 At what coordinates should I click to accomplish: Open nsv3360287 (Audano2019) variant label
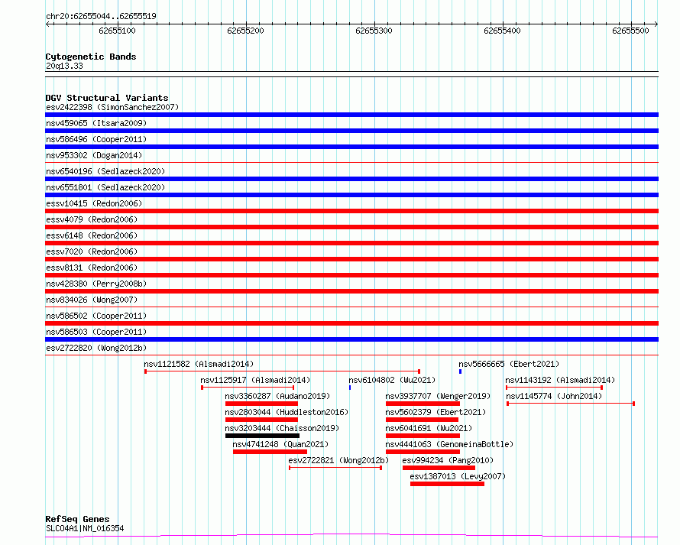277,396
